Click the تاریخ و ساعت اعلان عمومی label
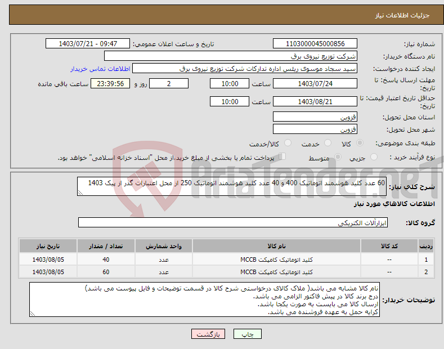This screenshot has width=444, height=349. coord(173,44)
